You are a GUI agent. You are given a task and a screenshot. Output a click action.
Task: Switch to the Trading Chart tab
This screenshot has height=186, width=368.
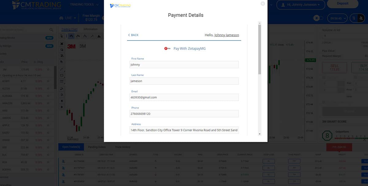(69, 29)
